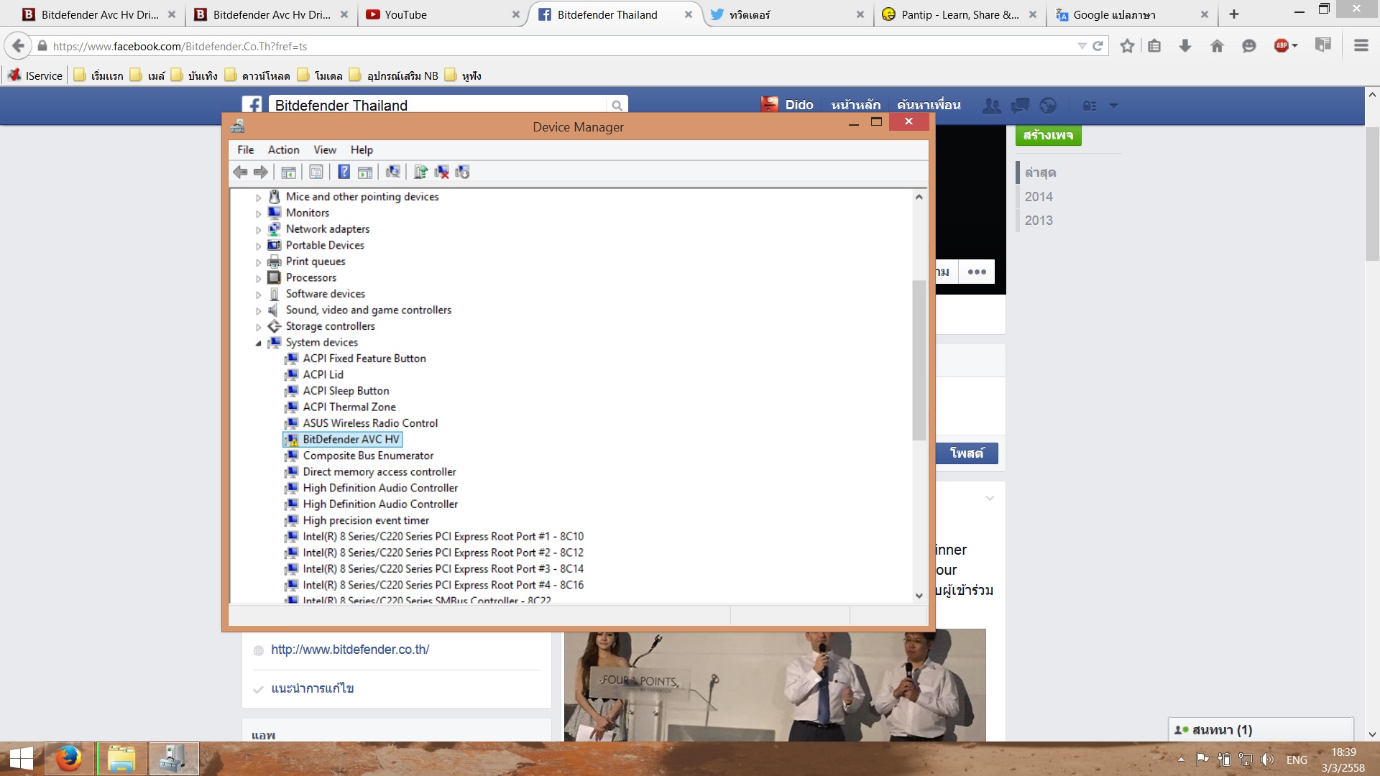The width and height of the screenshot is (1380, 776).
Task: Click the blue Help toolbar icon
Action: tap(344, 172)
